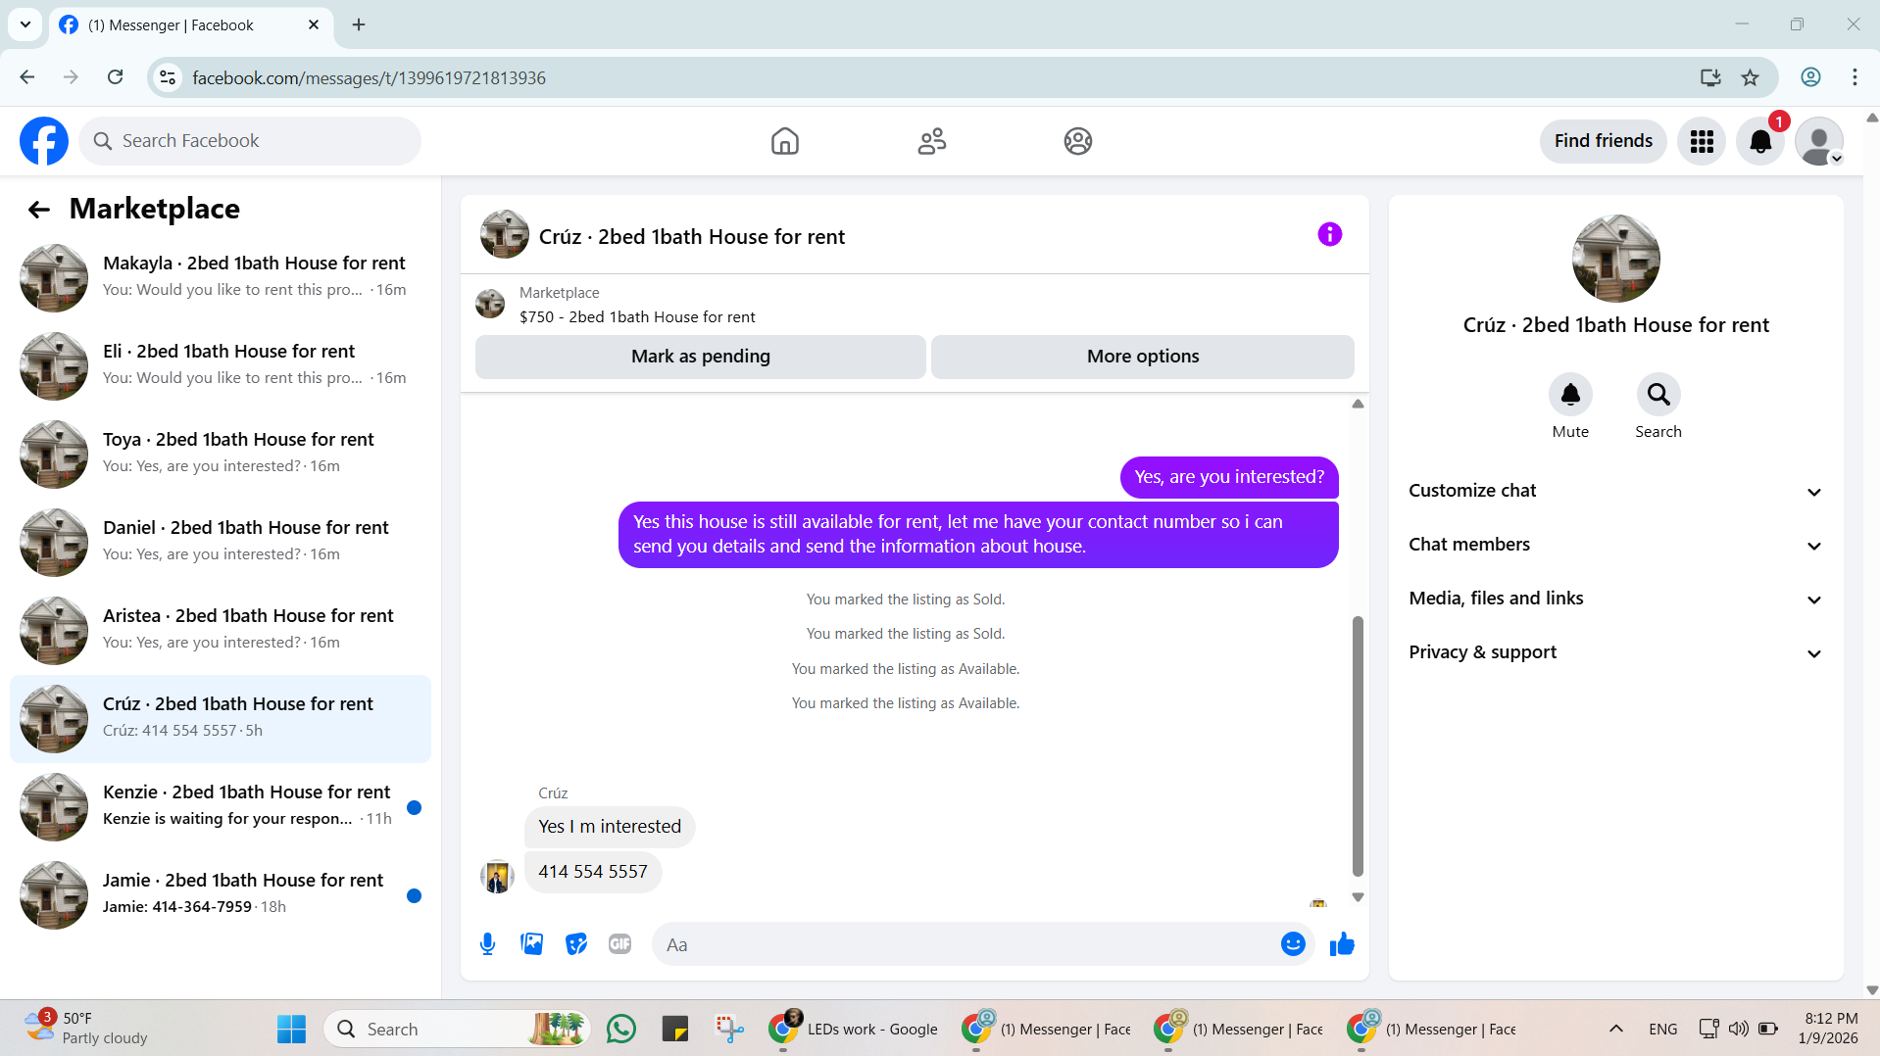The image size is (1880, 1056).
Task: Open the Facebook menu grid icon
Action: click(x=1702, y=141)
